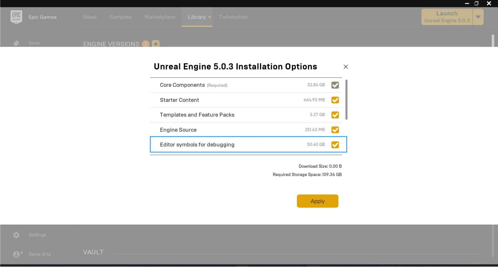
Task: Click the Epic Games logo icon
Action: click(16, 17)
